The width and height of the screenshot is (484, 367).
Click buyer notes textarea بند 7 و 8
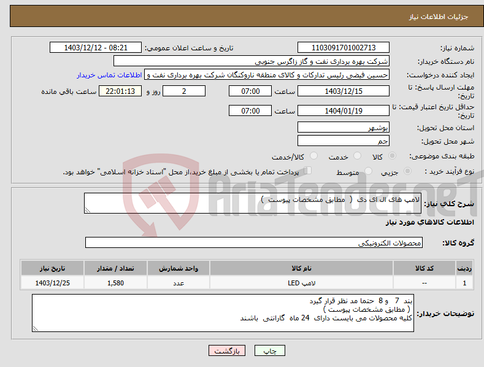pyautogui.click(x=223, y=313)
